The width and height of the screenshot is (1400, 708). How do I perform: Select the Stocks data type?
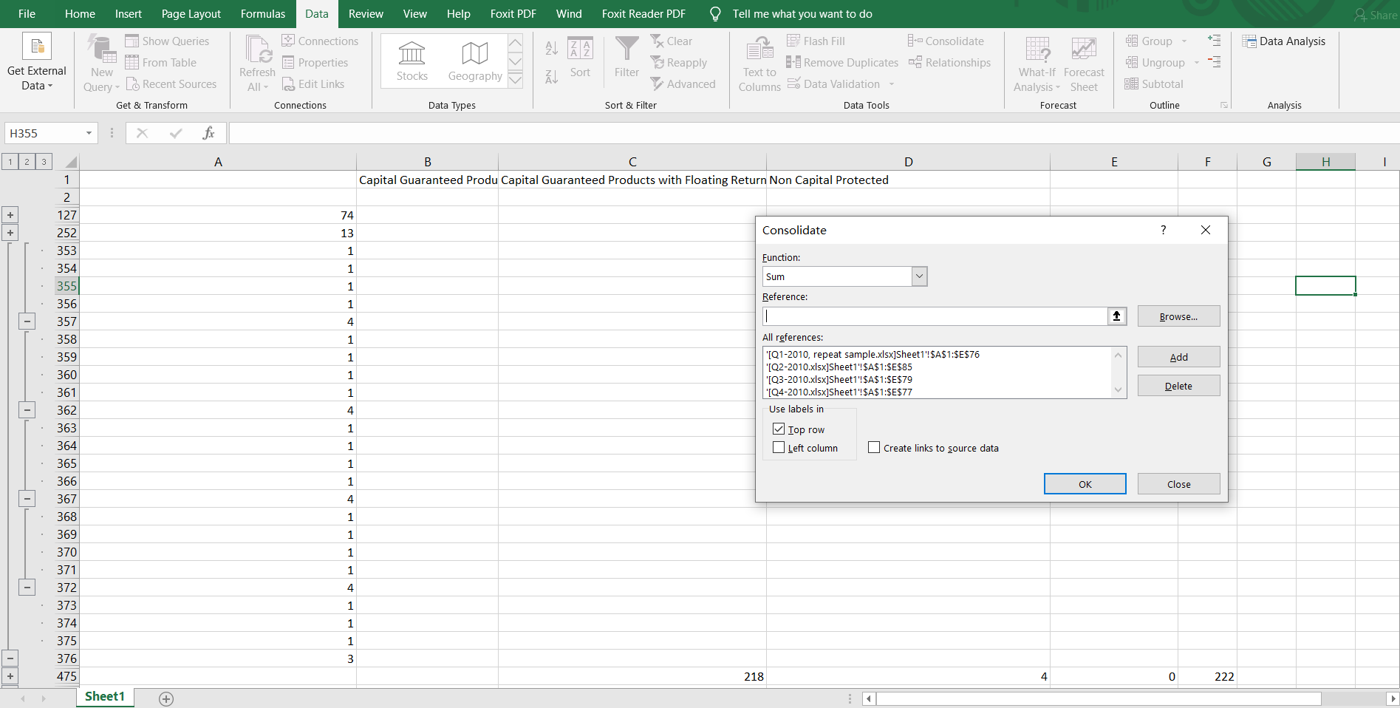click(412, 61)
